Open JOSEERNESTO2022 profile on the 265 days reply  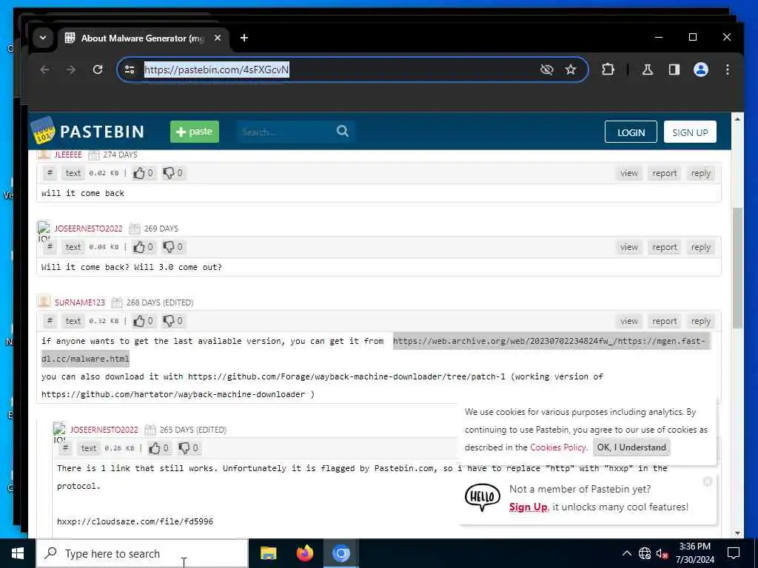[x=104, y=430]
